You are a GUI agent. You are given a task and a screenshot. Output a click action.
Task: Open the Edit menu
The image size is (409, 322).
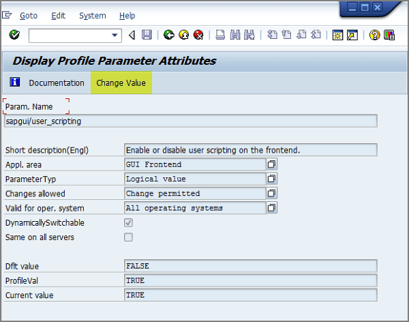click(58, 16)
